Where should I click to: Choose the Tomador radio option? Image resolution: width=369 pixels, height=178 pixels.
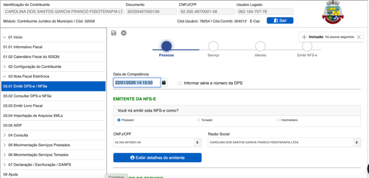tap(199, 120)
